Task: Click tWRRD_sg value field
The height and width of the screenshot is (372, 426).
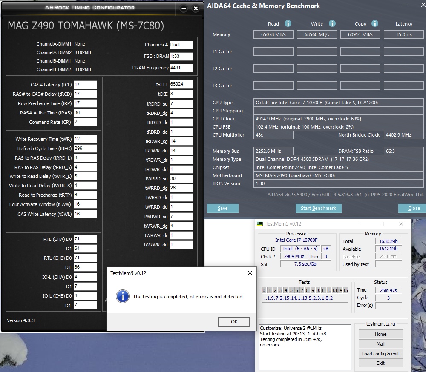Action: click(x=181, y=179)
